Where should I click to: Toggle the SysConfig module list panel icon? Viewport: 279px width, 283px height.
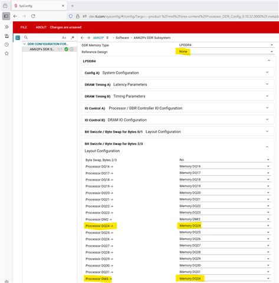point(18,38)
